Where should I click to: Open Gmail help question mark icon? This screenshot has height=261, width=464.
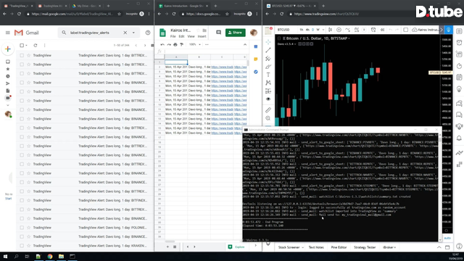pyautogui.click(x=148, y=33)
